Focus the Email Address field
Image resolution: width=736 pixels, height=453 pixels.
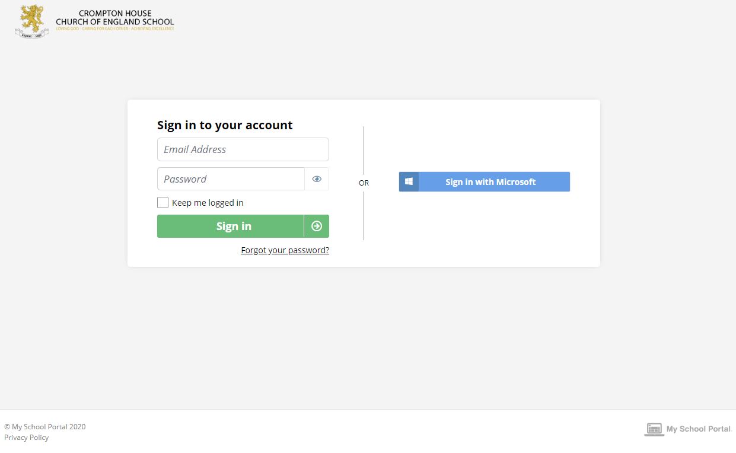pos(243,149)
